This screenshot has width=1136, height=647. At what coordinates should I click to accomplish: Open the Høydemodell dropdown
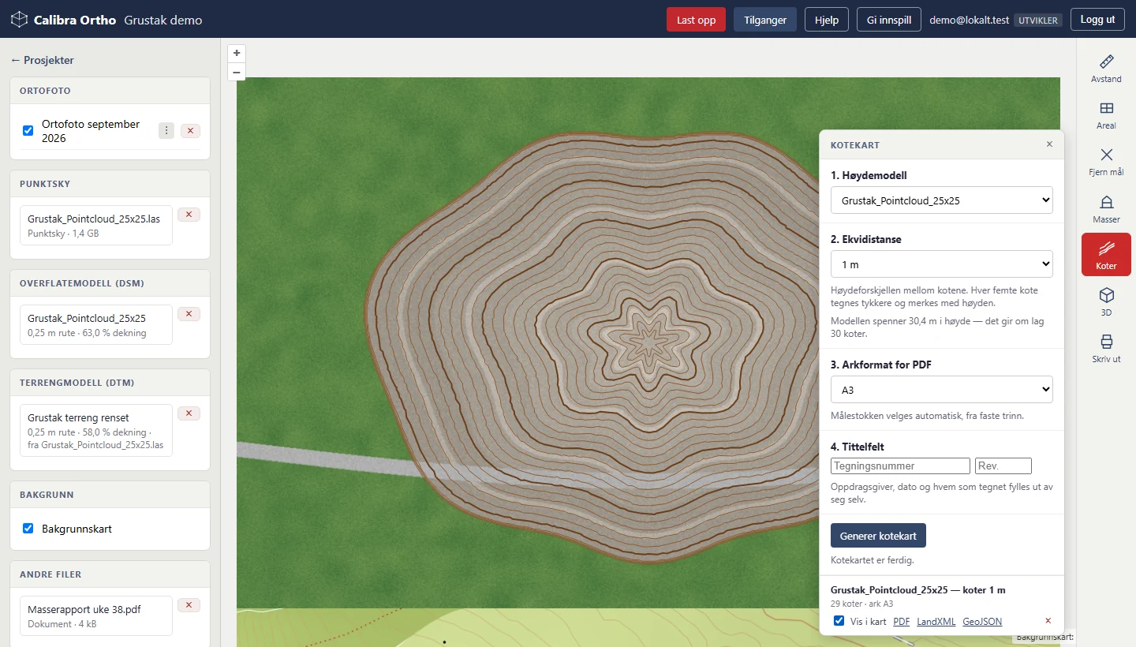click(x=941, y=200)
